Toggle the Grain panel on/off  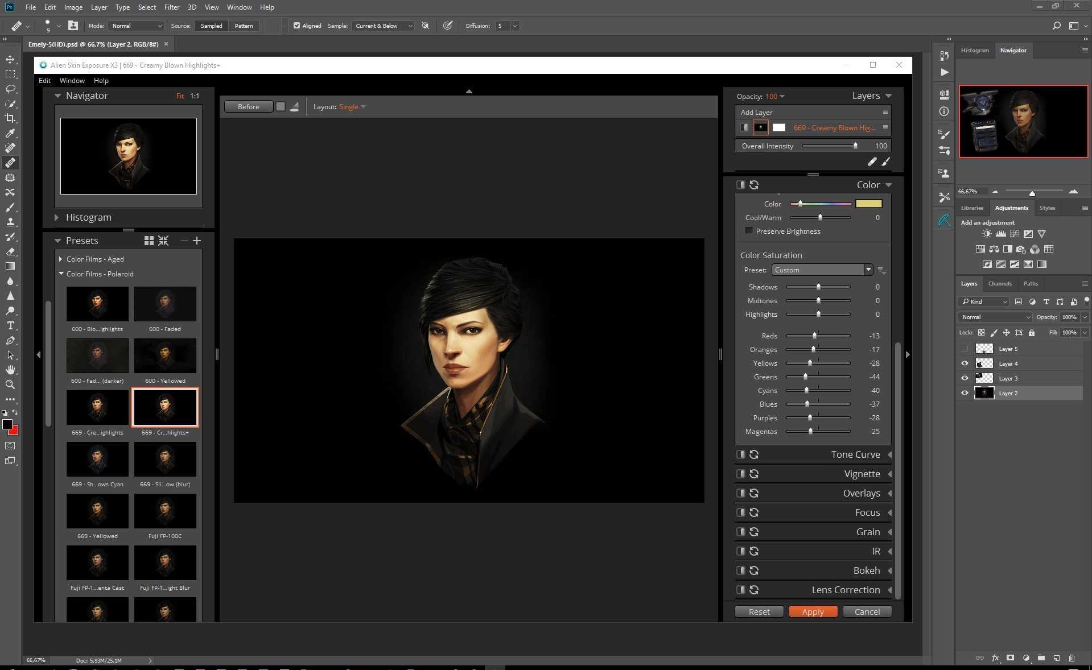(740, 532)
